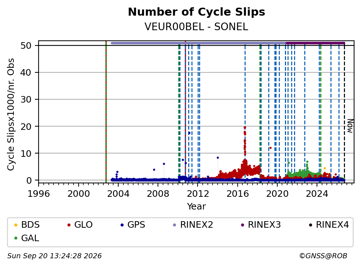Click the VEUR00BEL - SONEL subtitle
Viewport: 361px width, 267px height.
[197, 27]
